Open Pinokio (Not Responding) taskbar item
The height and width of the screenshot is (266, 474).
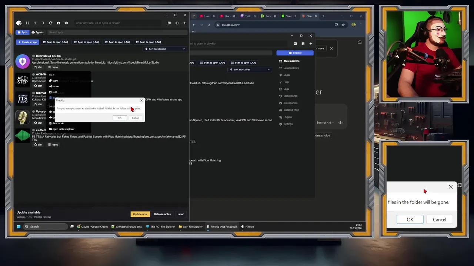pyautogui.click(x=222, y=226)
